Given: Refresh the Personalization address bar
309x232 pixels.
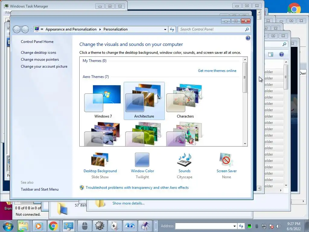Looking at the screenshot, I should click(x=172, y=29).
